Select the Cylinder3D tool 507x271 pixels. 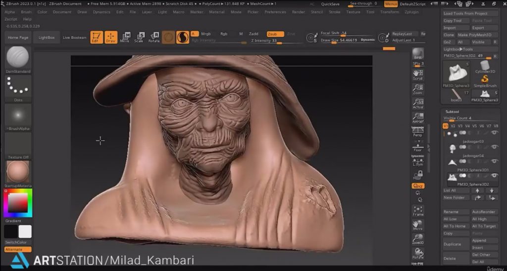click(485, 67)
